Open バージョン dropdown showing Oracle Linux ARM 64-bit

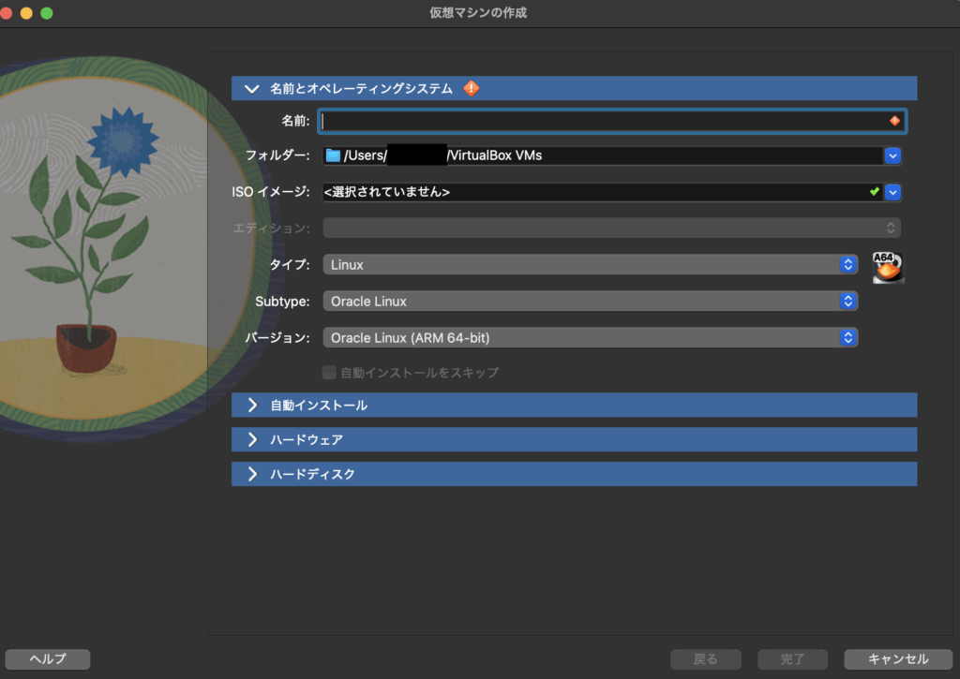(x=590, y=337)
